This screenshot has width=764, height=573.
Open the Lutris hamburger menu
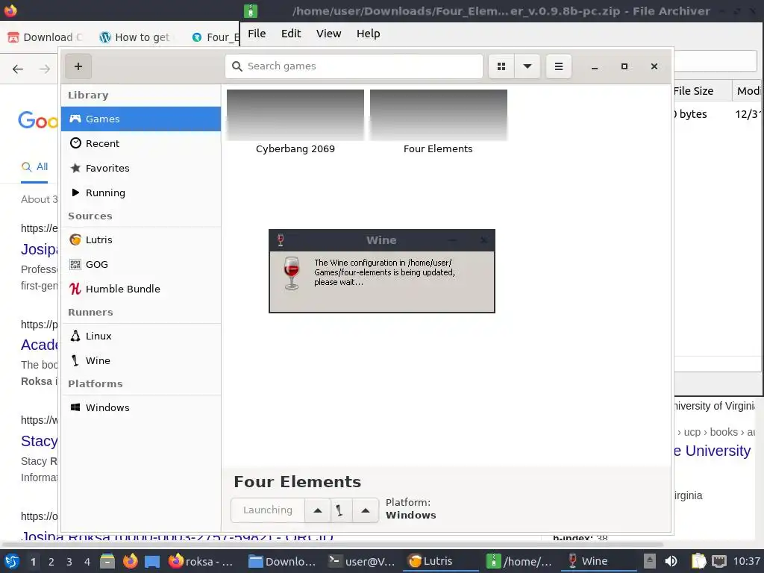click(559, 66)
